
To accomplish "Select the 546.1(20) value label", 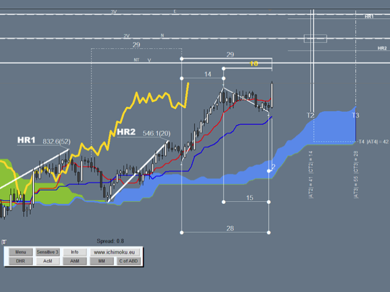I will 157,133.
